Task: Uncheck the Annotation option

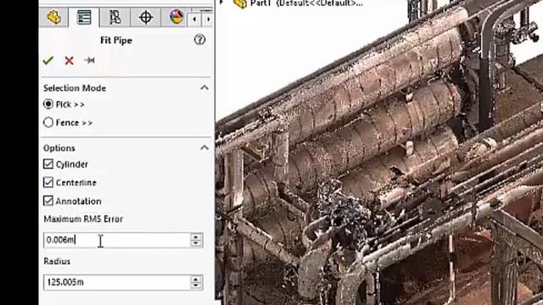Action: point(48,201)
